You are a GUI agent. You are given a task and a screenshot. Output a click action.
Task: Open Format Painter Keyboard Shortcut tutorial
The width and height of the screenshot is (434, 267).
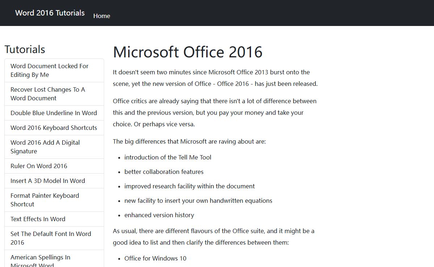pos(44,200)
